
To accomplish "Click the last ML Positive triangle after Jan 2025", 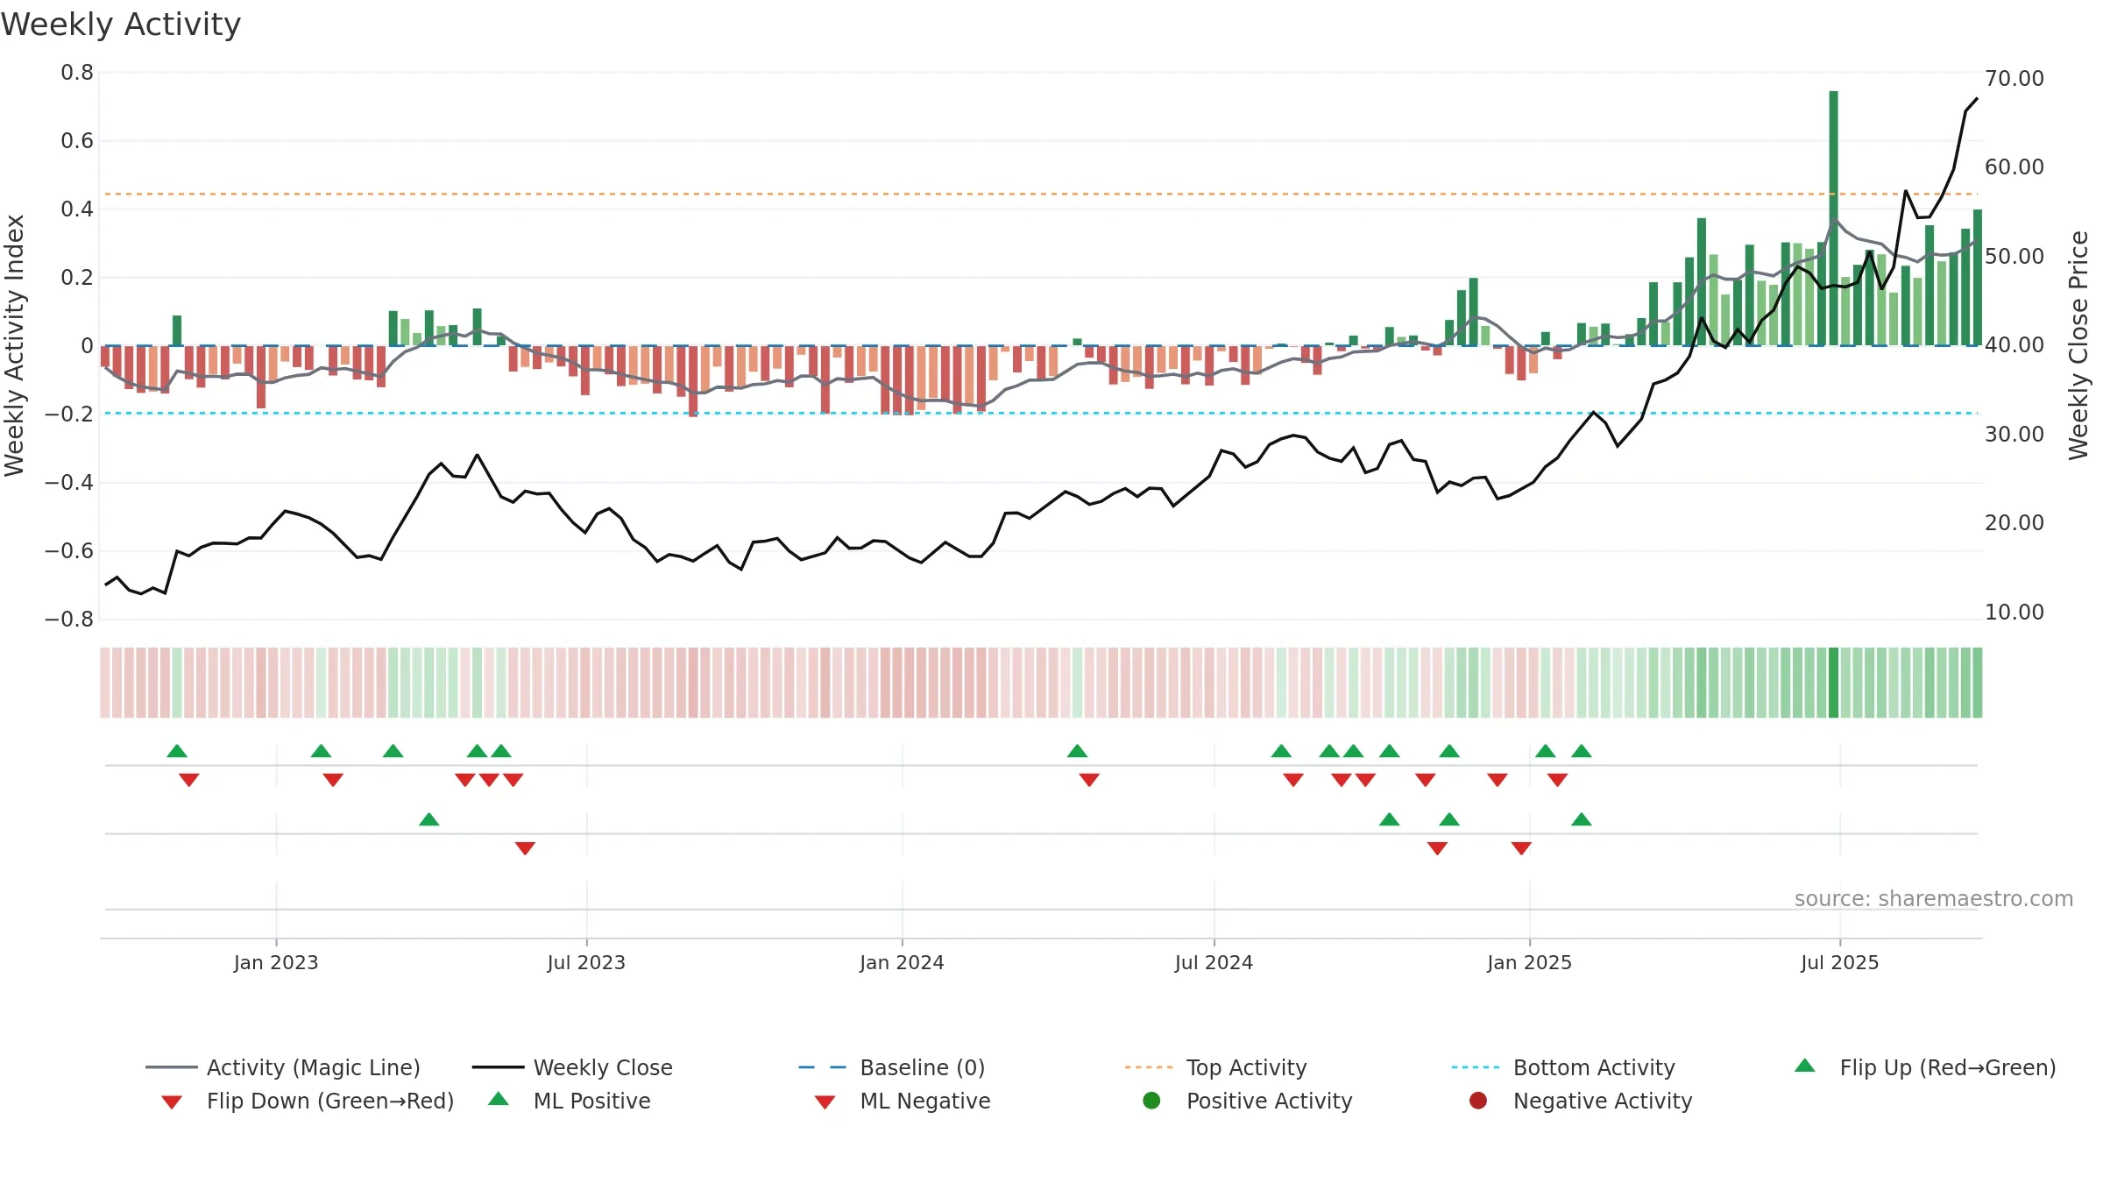I will [1582, 819].
